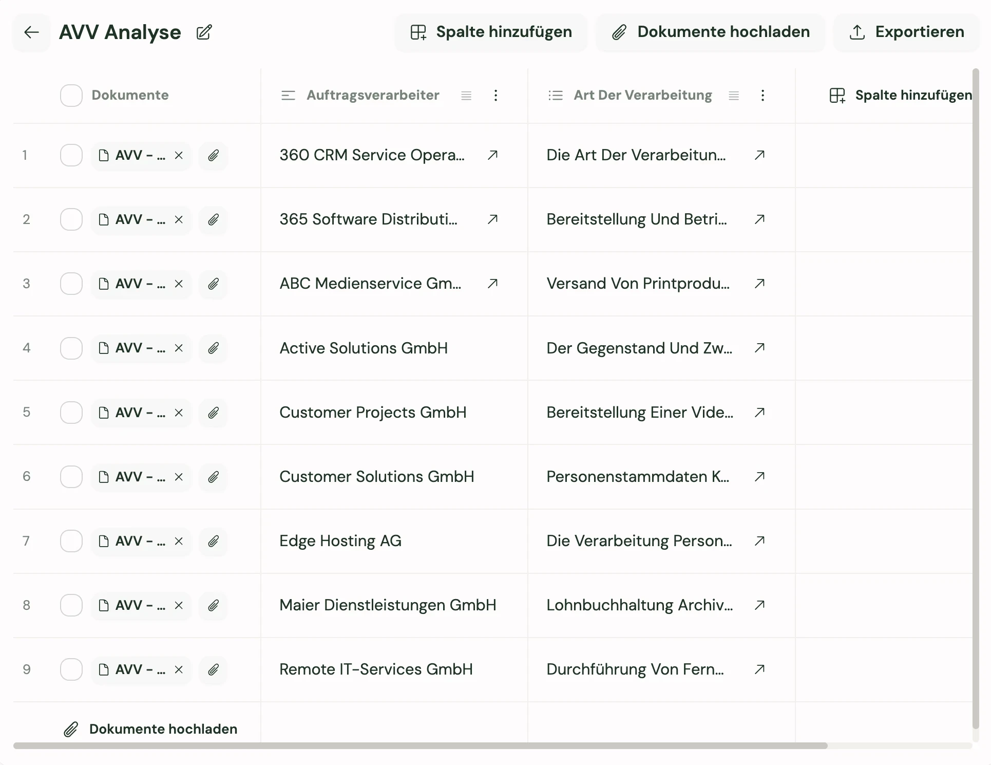This screenshot has width=991, height=765.
Task: Toggle the select-all checkbox next to Dokumente
Action: point(71,96)
